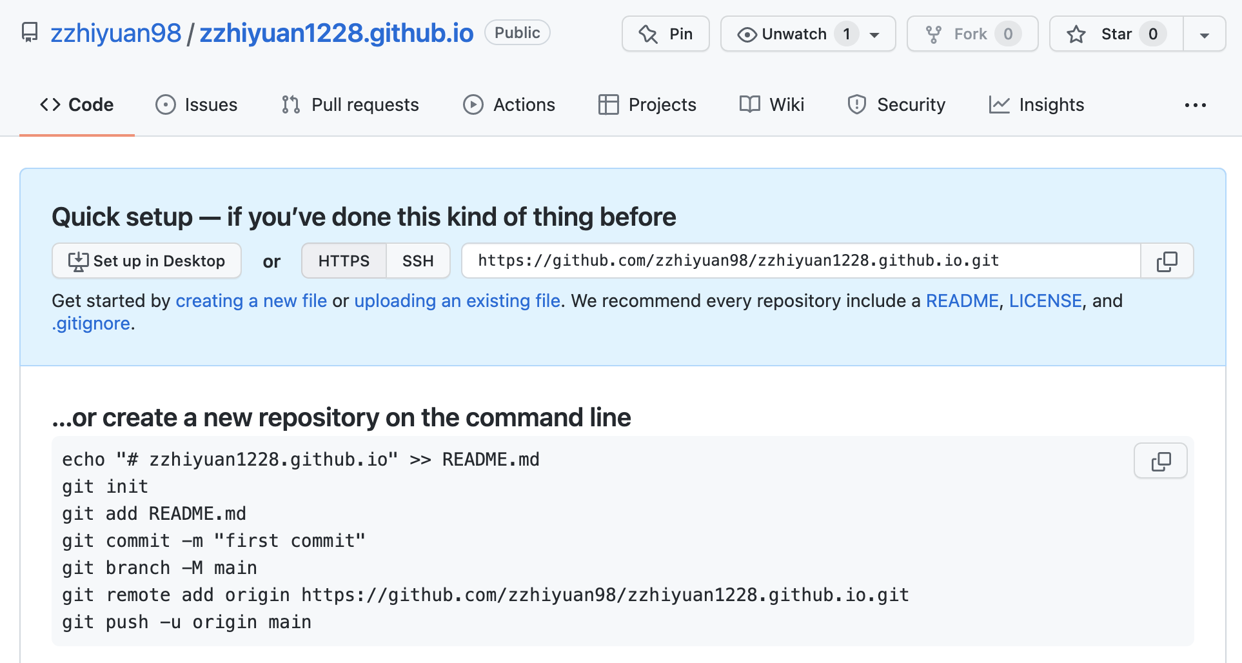Click the 'git branch -M main' line
This screenshot has width=1242, height=663.
tap(159, 568)
